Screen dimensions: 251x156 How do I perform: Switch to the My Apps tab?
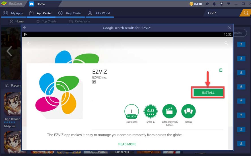click(13, 13)
